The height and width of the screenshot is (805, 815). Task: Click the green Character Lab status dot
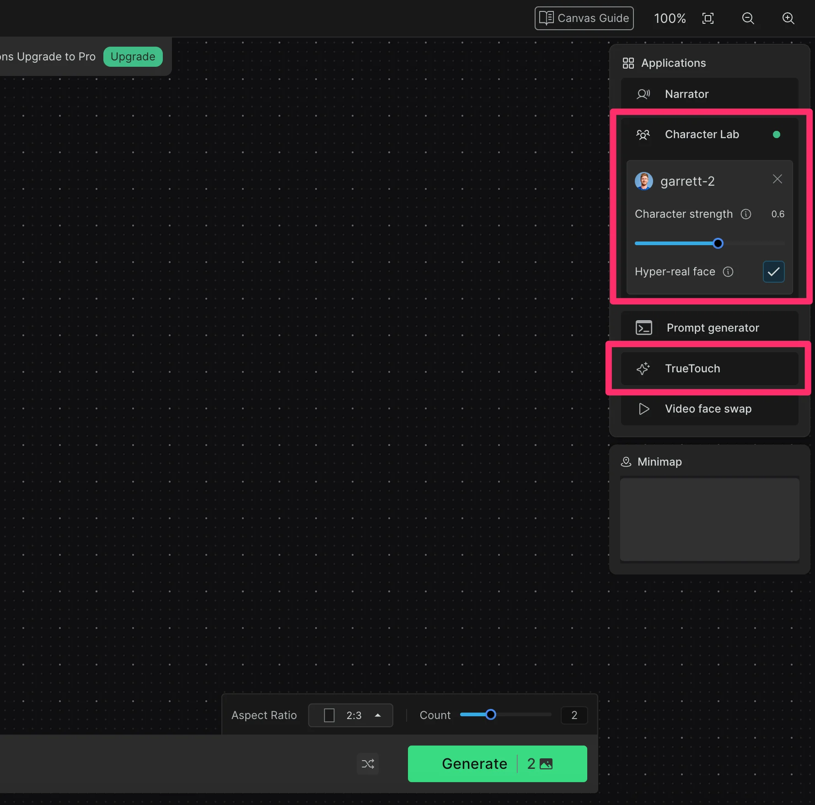[x=777, y=134]
